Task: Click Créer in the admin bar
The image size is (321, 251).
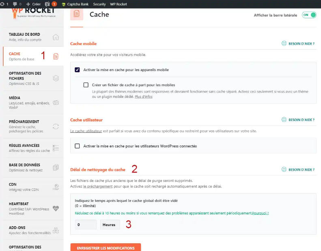Action: (x=34, y=4)
